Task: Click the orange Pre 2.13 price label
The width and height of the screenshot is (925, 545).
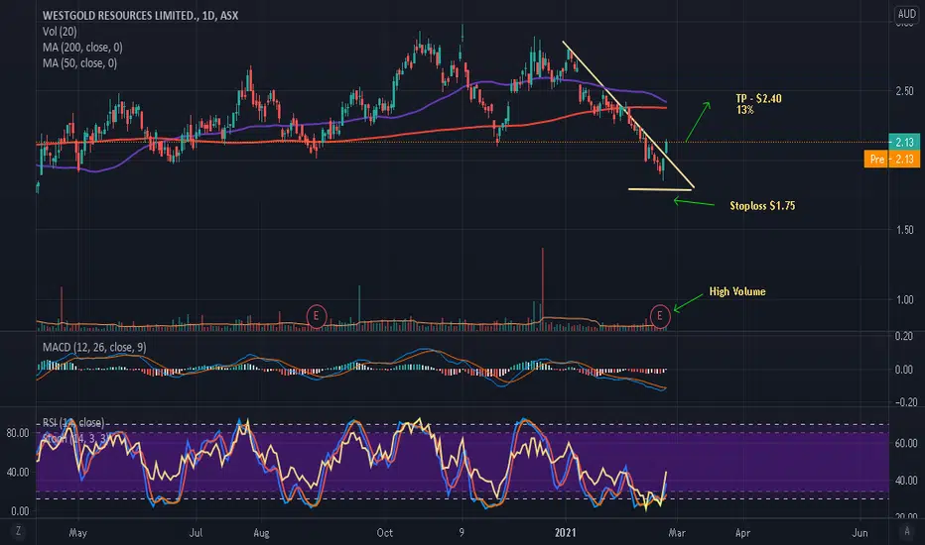Action: point(891,160)
